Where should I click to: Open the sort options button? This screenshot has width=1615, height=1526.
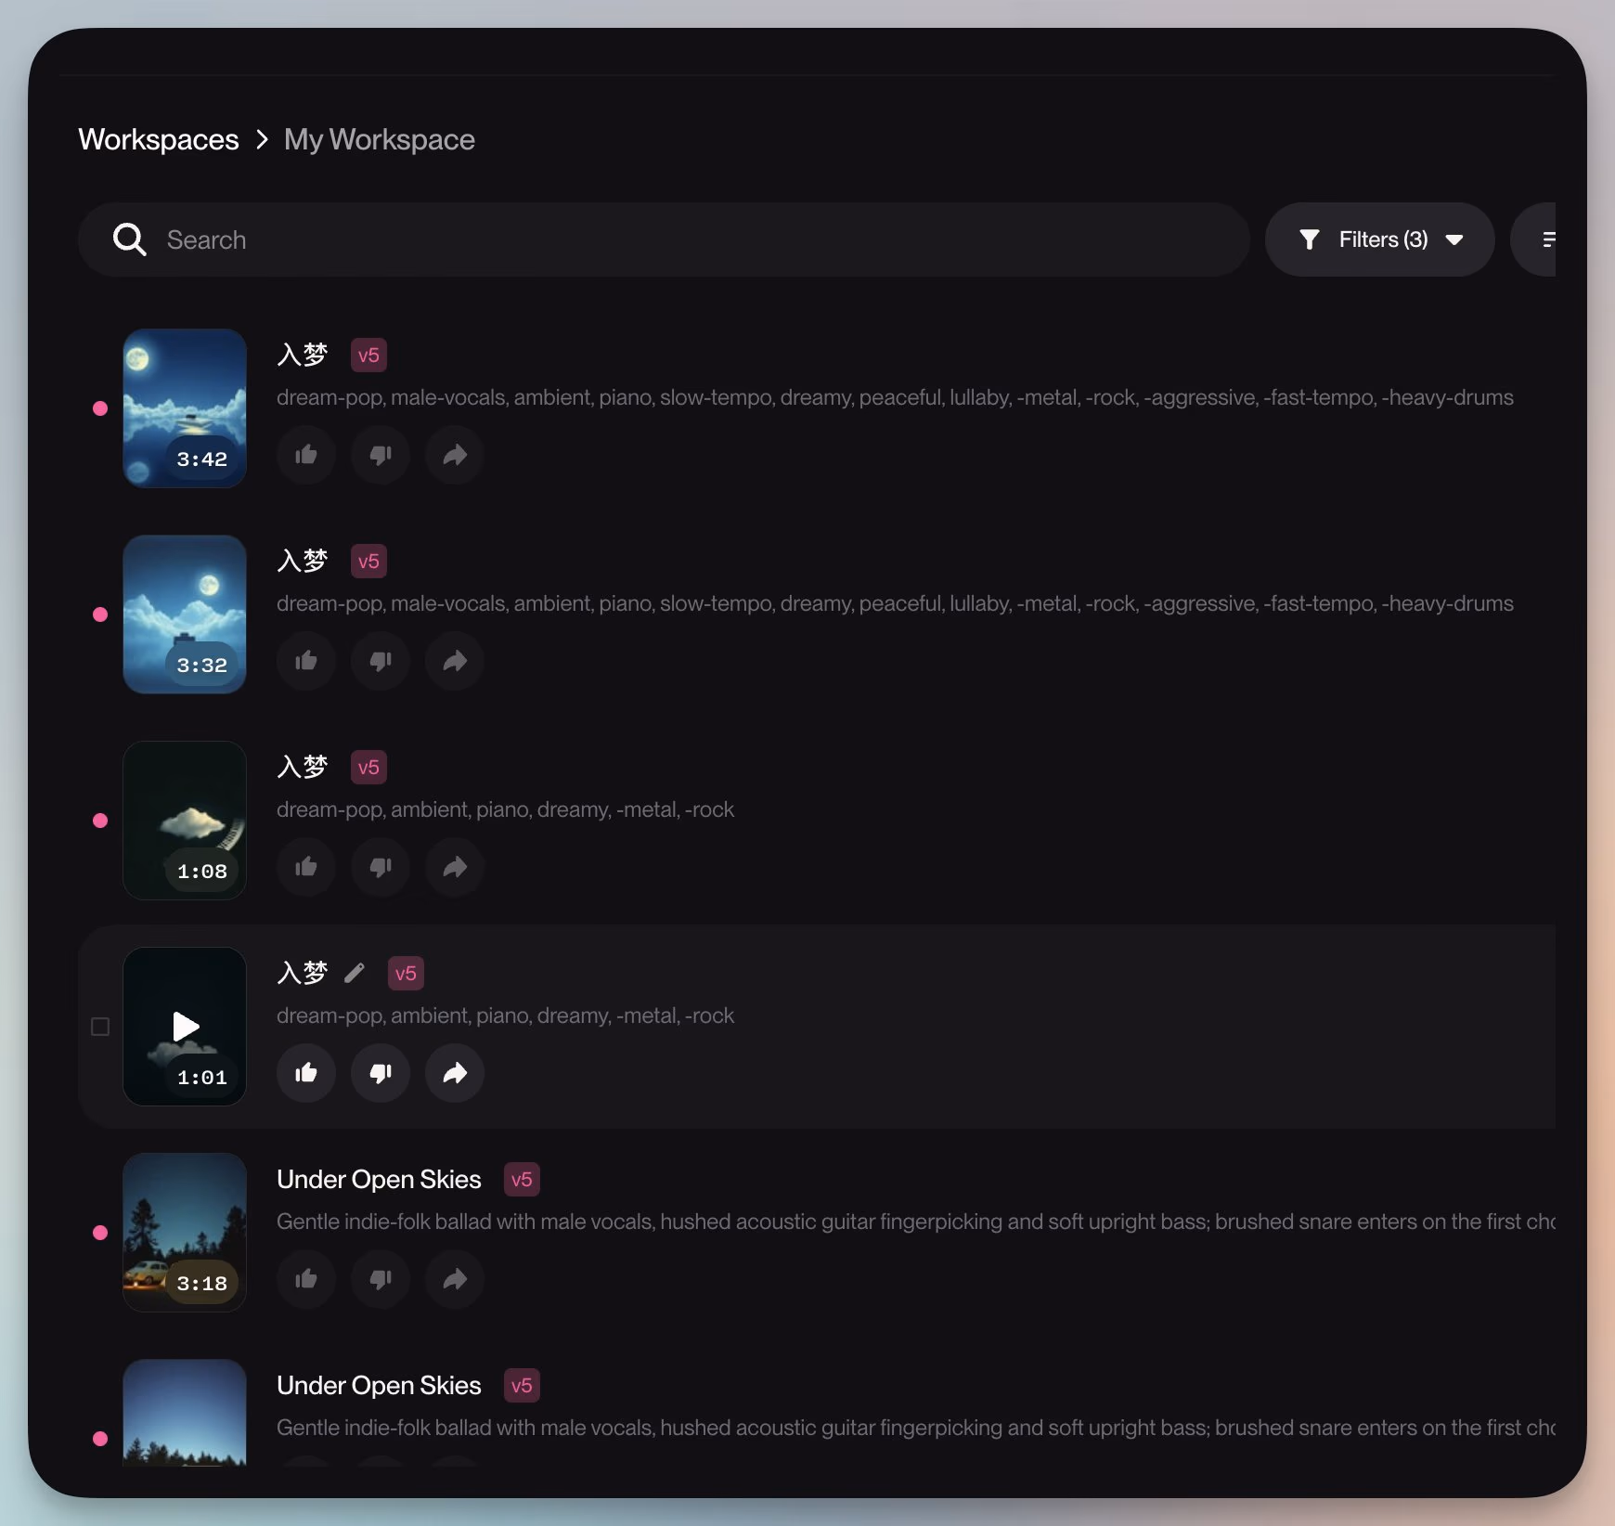(1534, 239)
